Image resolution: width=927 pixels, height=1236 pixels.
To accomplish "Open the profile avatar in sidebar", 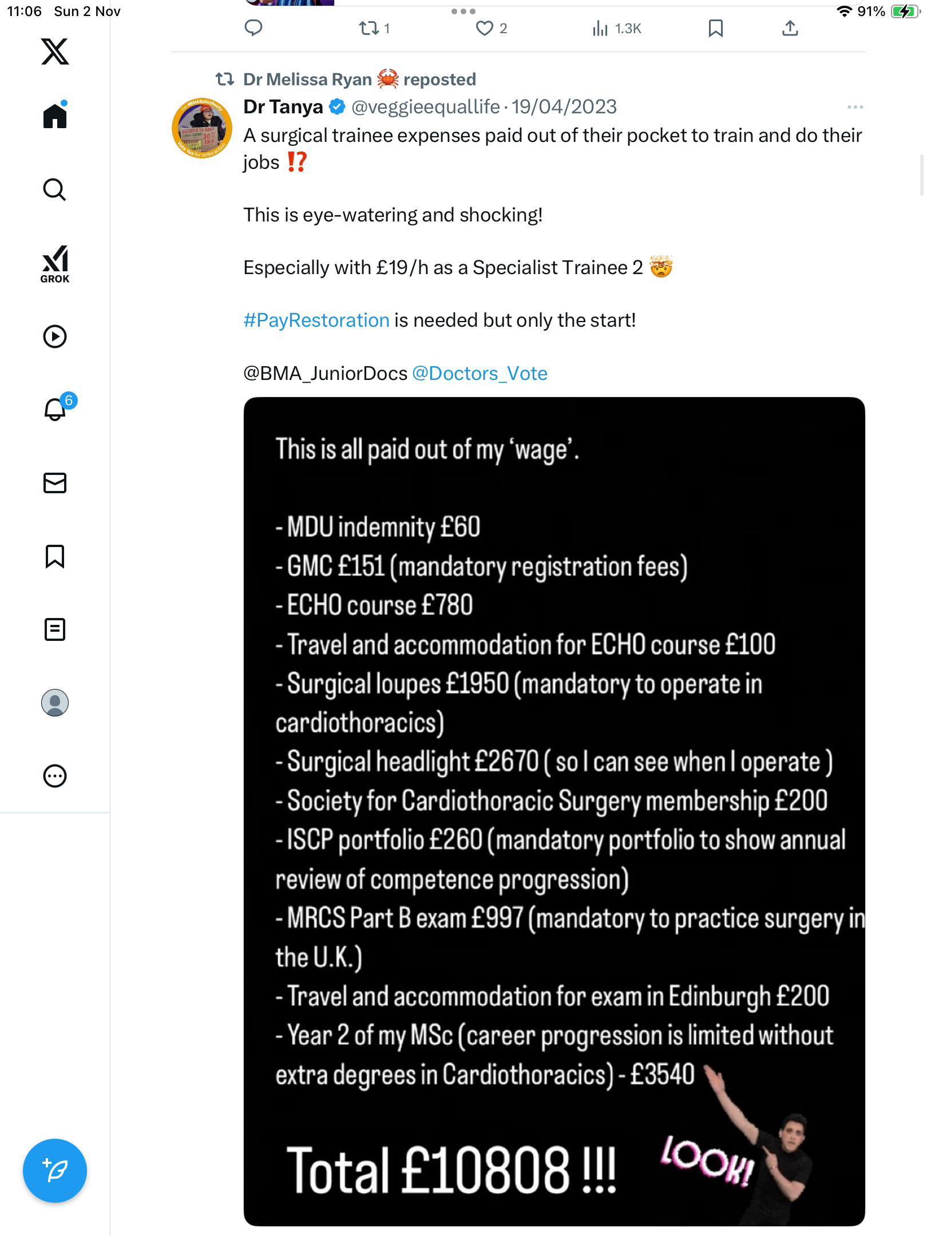I will pos(55,703).
